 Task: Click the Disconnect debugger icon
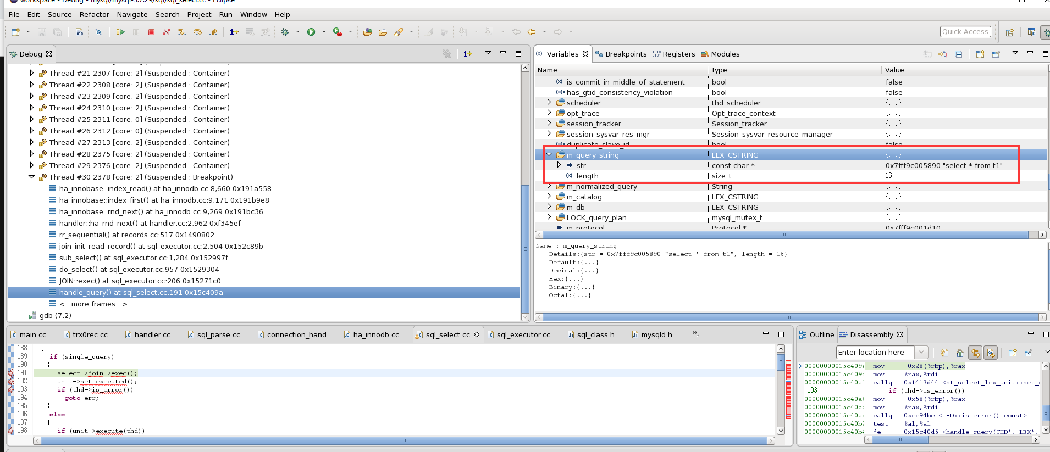click(x=166, y=32)
